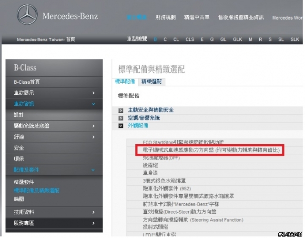
Task: Expand 車款展示 sidebar chevron
Action: tap(93, 93)
